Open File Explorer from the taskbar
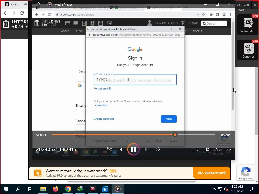 coord(43,189)
